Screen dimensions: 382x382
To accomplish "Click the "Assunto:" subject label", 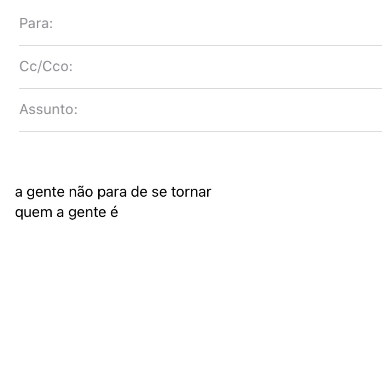I will tap(48, 109).
